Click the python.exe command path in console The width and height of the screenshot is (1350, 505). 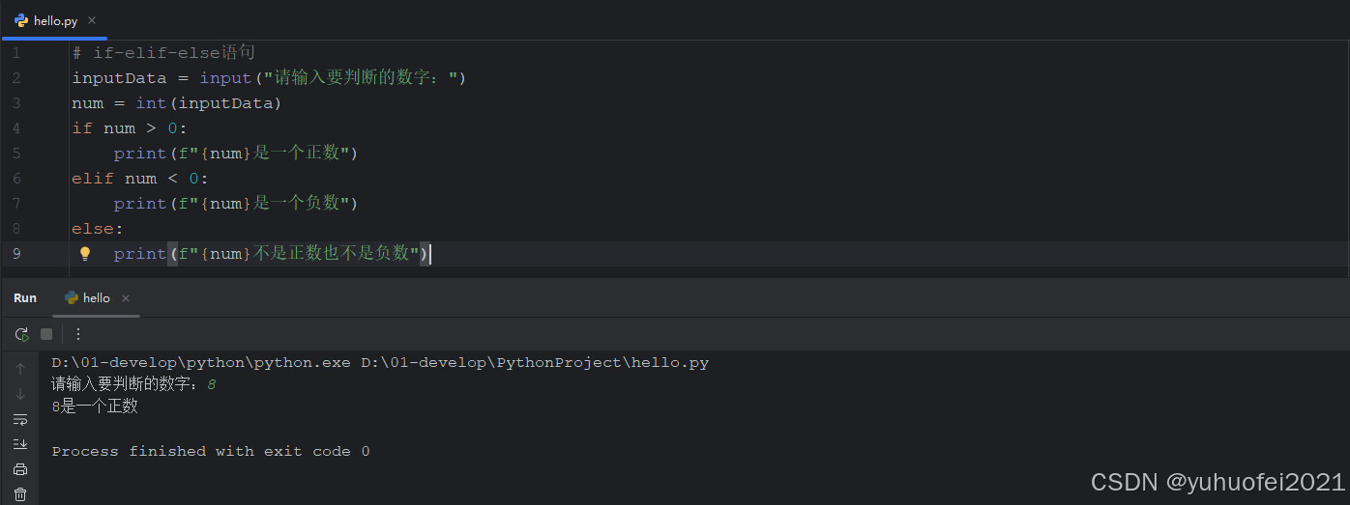[x=201, y=363]
